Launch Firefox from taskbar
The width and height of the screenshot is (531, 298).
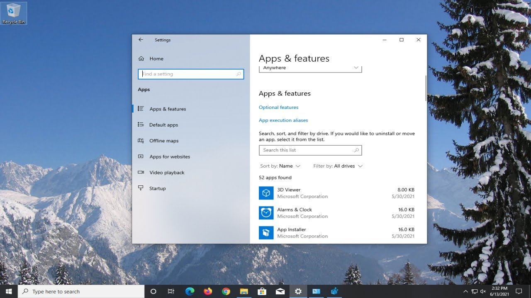point(208,291)
